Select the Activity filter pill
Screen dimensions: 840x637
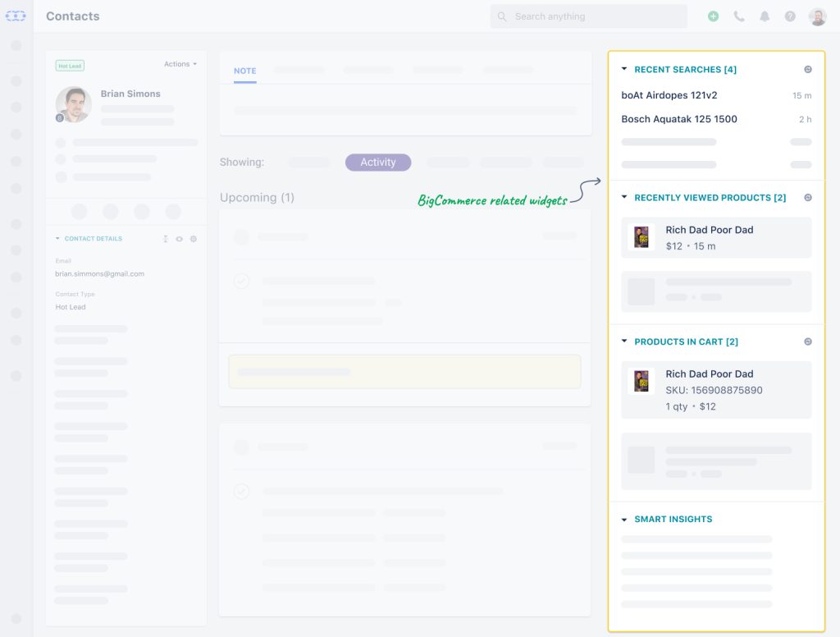click(x=377, y=162)
